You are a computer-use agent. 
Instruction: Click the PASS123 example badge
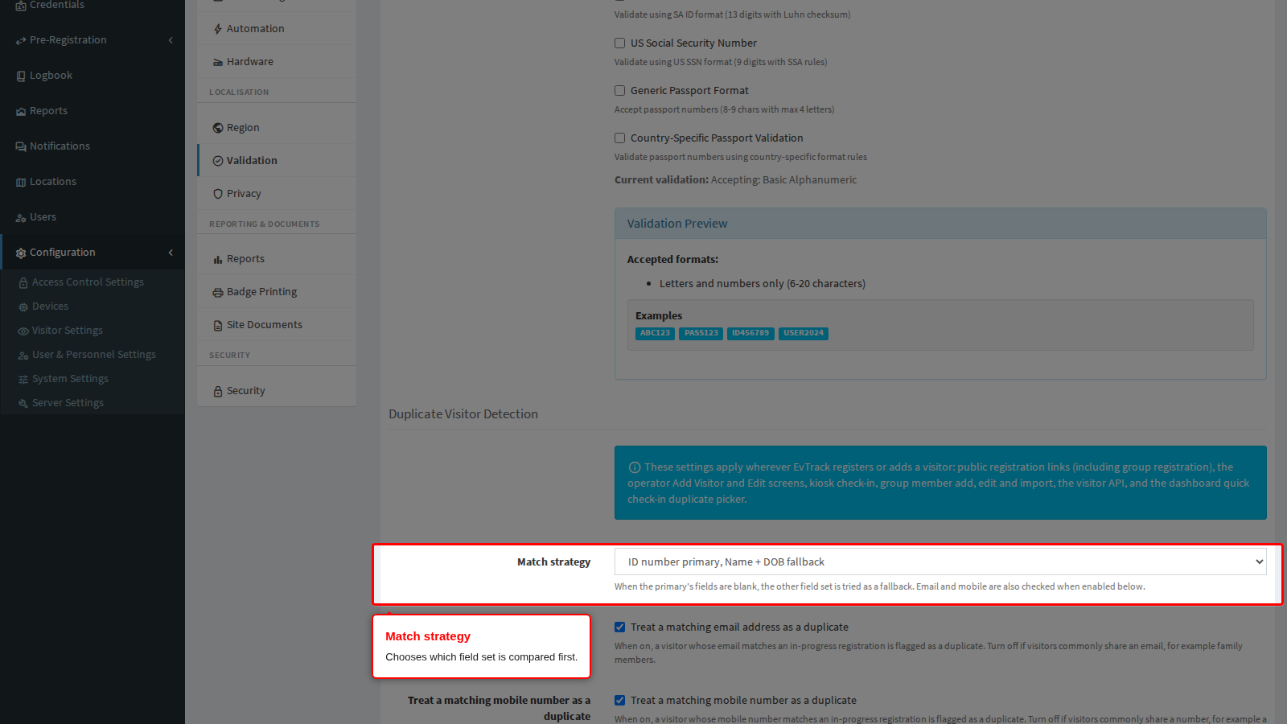701,333
